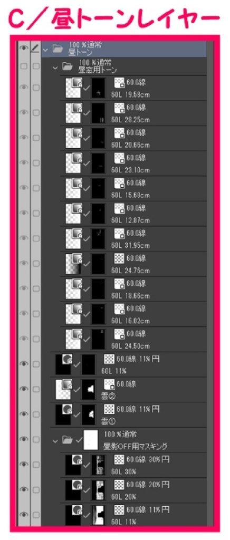230x540 pixels.
Task: Click the folder icon of 昼窓用トーン
Action: (x=67, y=67)
